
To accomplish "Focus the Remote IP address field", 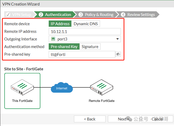I will pyautogui.click(x=85, y=31).
